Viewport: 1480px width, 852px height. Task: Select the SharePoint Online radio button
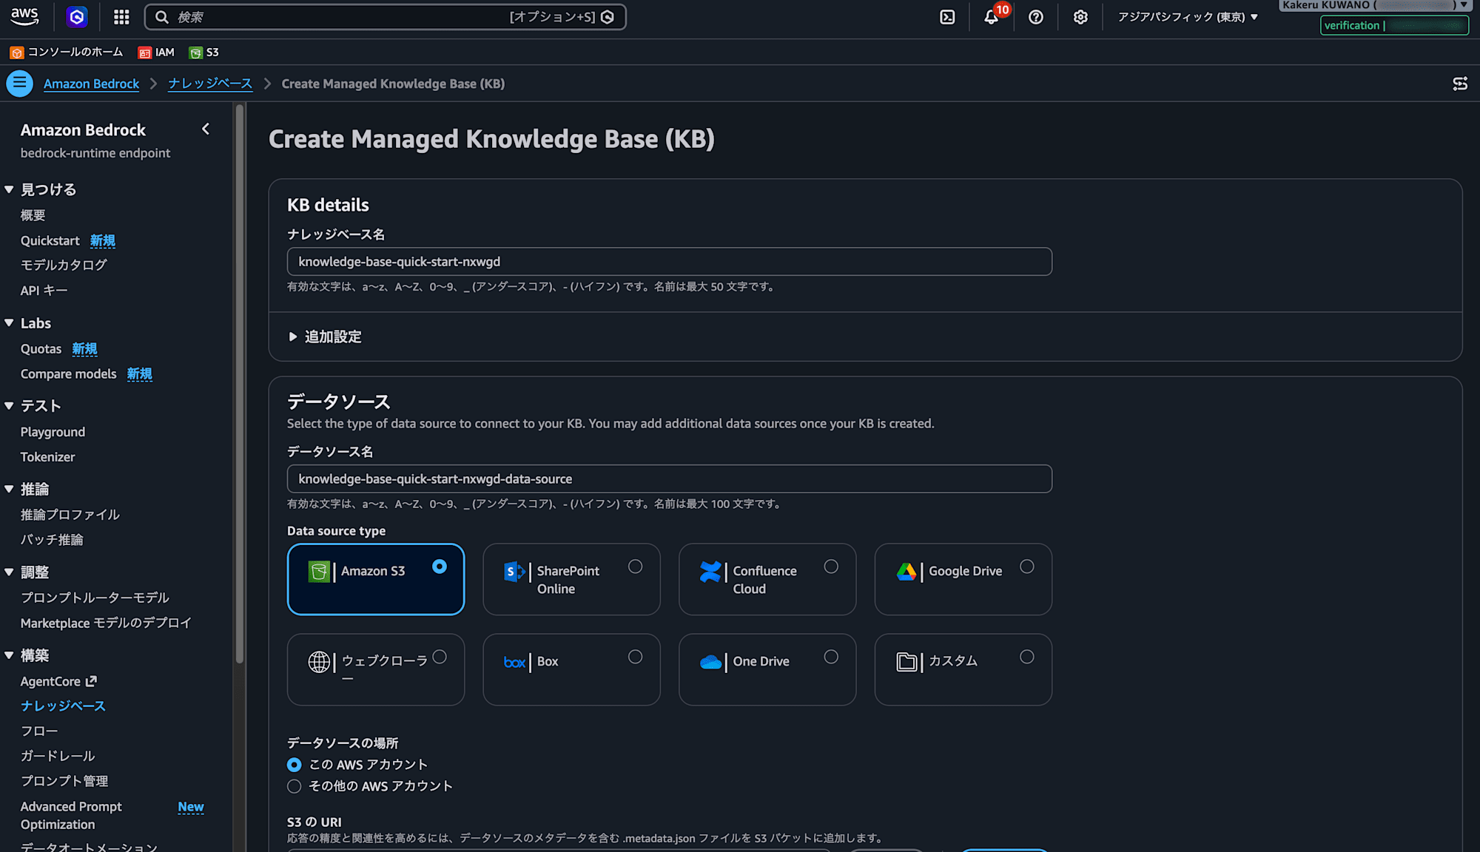pos(635,567)
